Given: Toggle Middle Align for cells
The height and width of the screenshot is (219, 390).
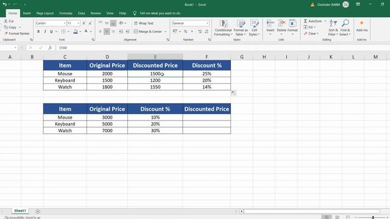Looking at the screenshot, I should coord(107,23).
